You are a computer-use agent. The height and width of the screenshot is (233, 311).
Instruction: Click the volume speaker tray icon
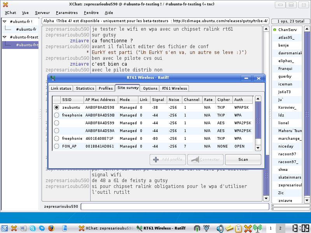[220, 228]
